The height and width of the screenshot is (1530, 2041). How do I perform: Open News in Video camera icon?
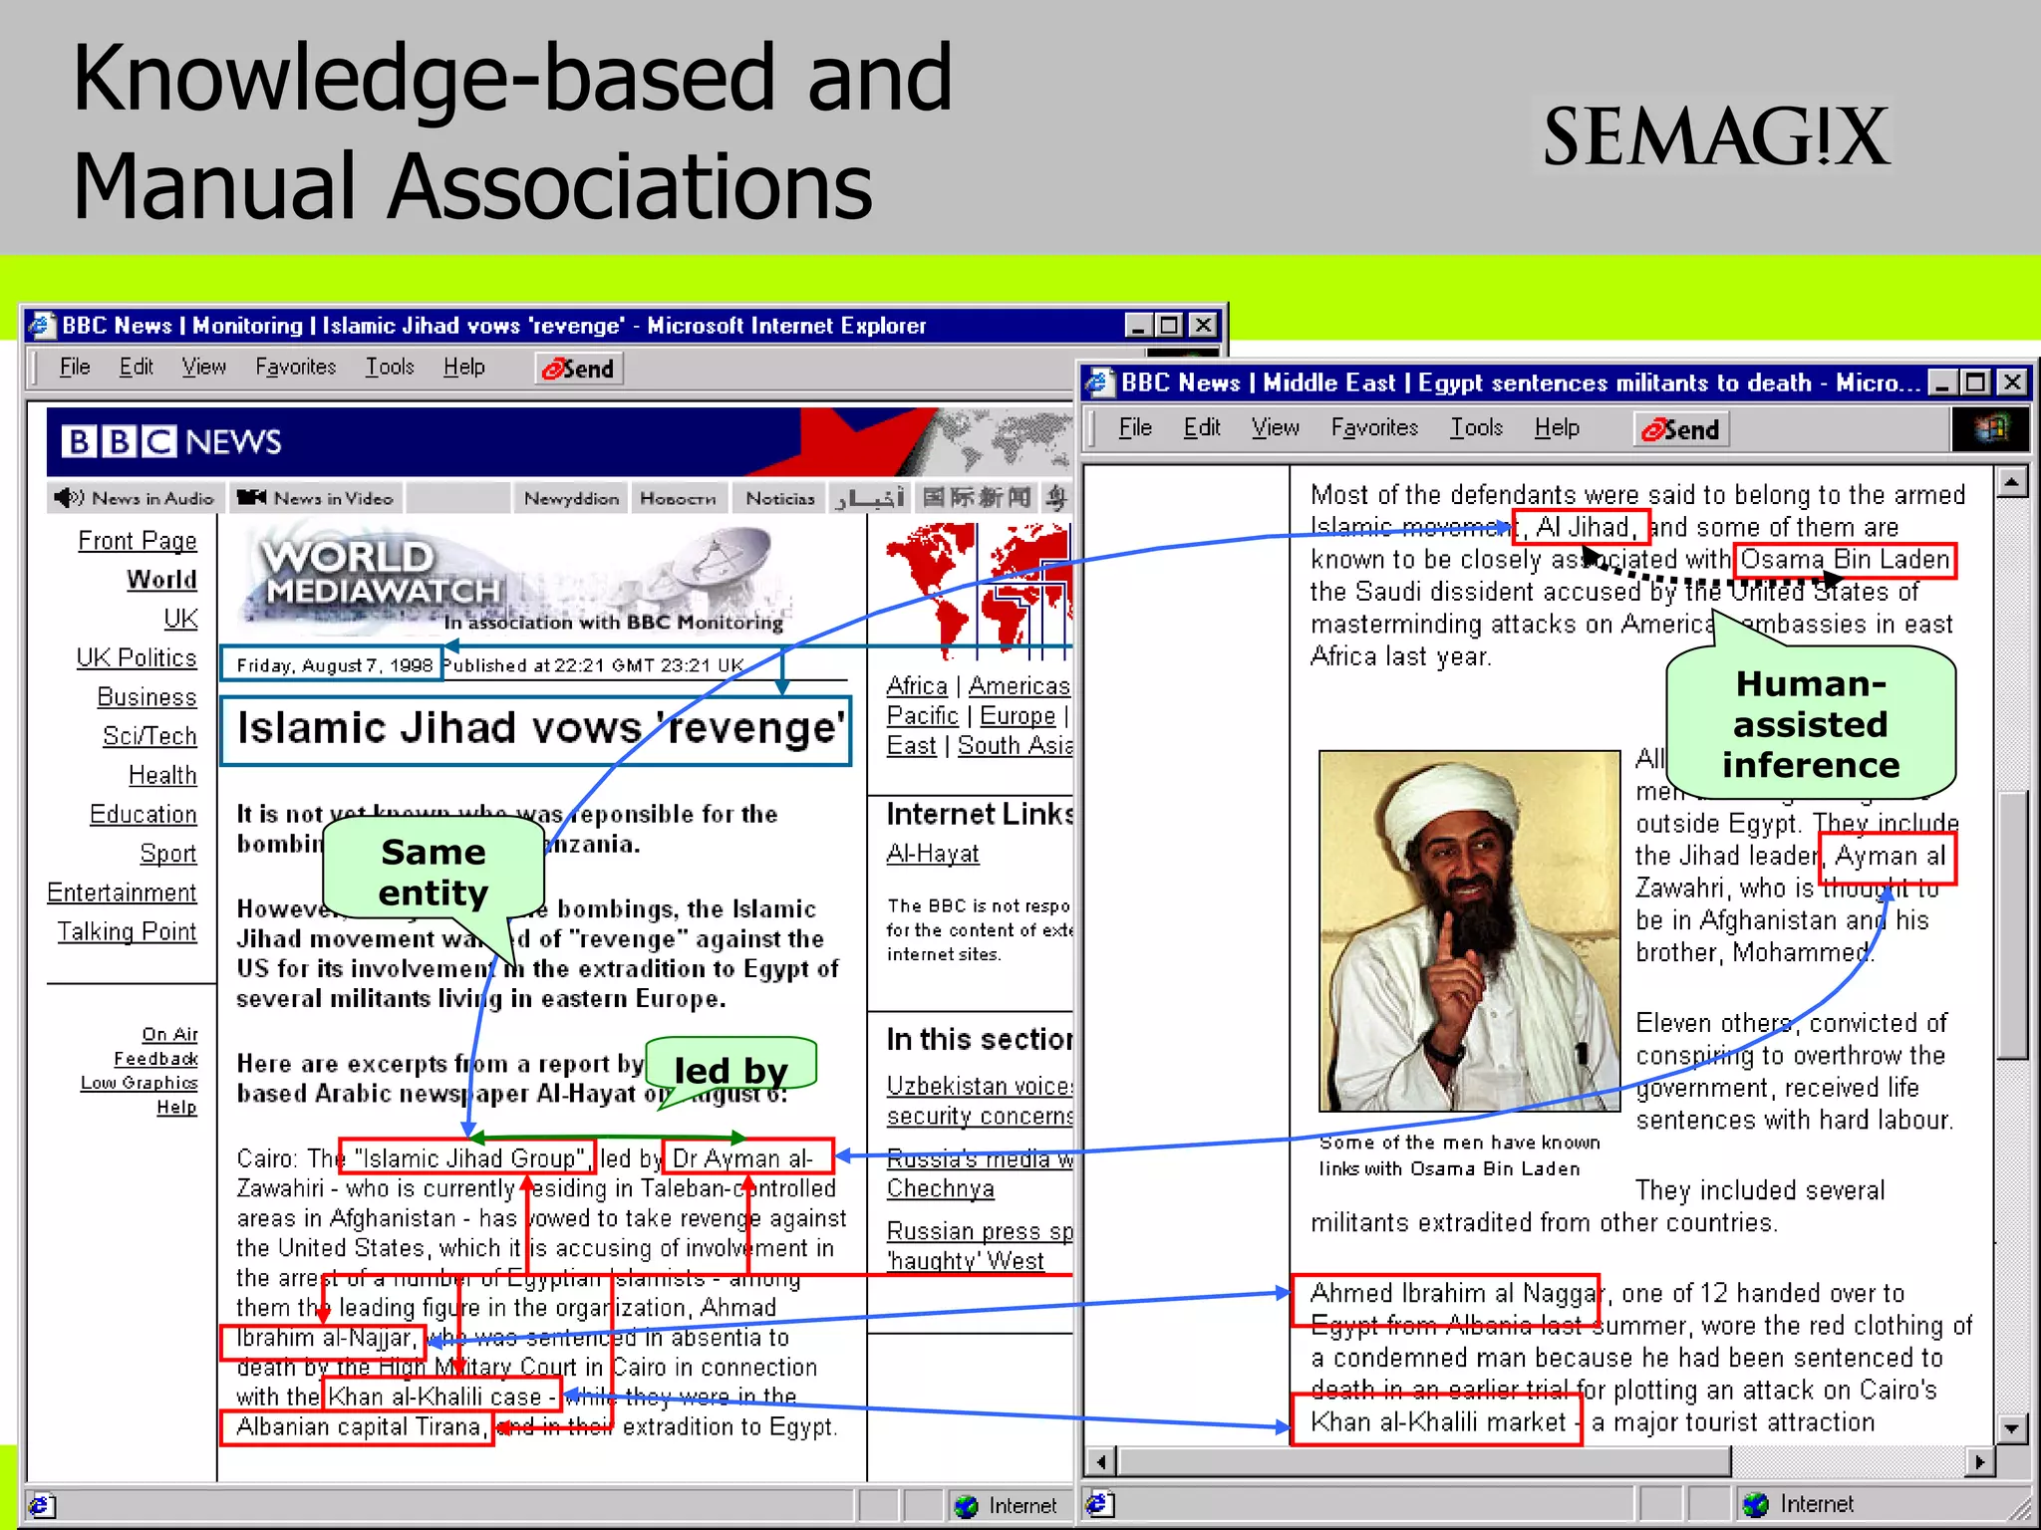click(251, 497)
